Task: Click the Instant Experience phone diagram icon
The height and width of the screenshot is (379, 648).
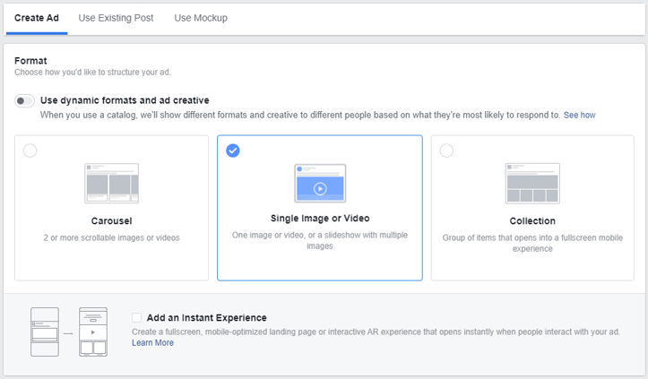Action: coord(69,332)
